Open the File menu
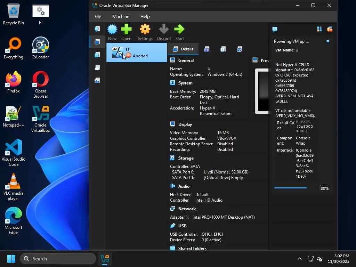 (98, 16)
